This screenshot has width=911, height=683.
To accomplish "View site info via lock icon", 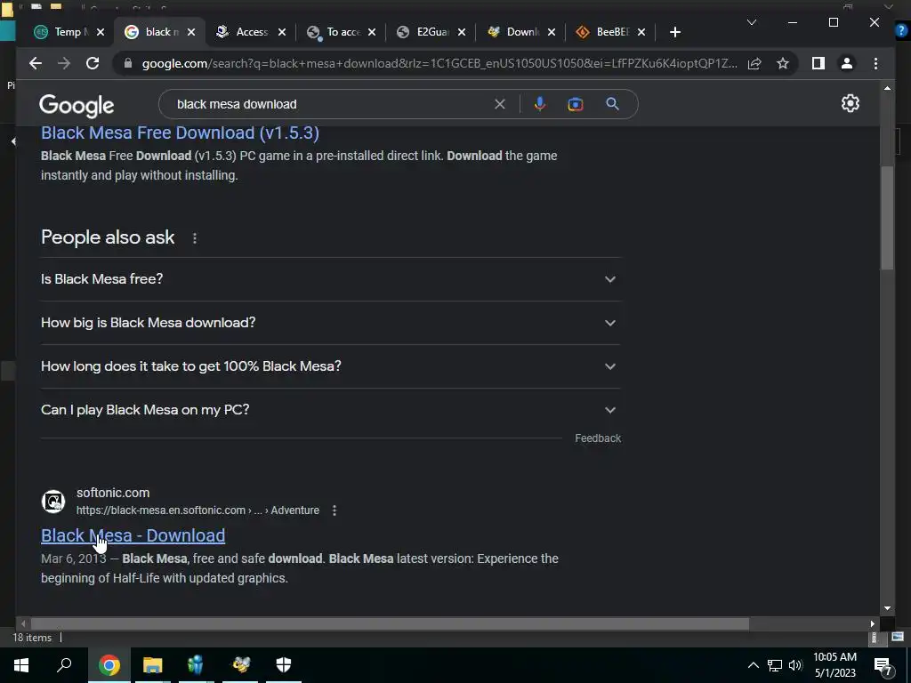I will (x=128, y=63).
